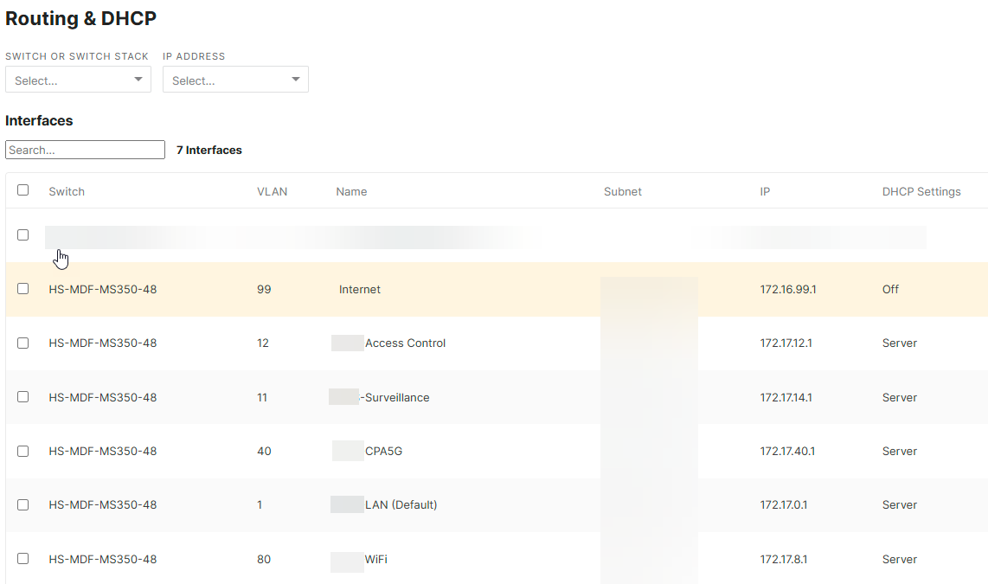Open IP address 172.16.99.1 link
The image size is (988, 584).
[787, 289]
